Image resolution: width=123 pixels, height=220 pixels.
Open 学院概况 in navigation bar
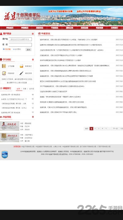coord(25,28)
